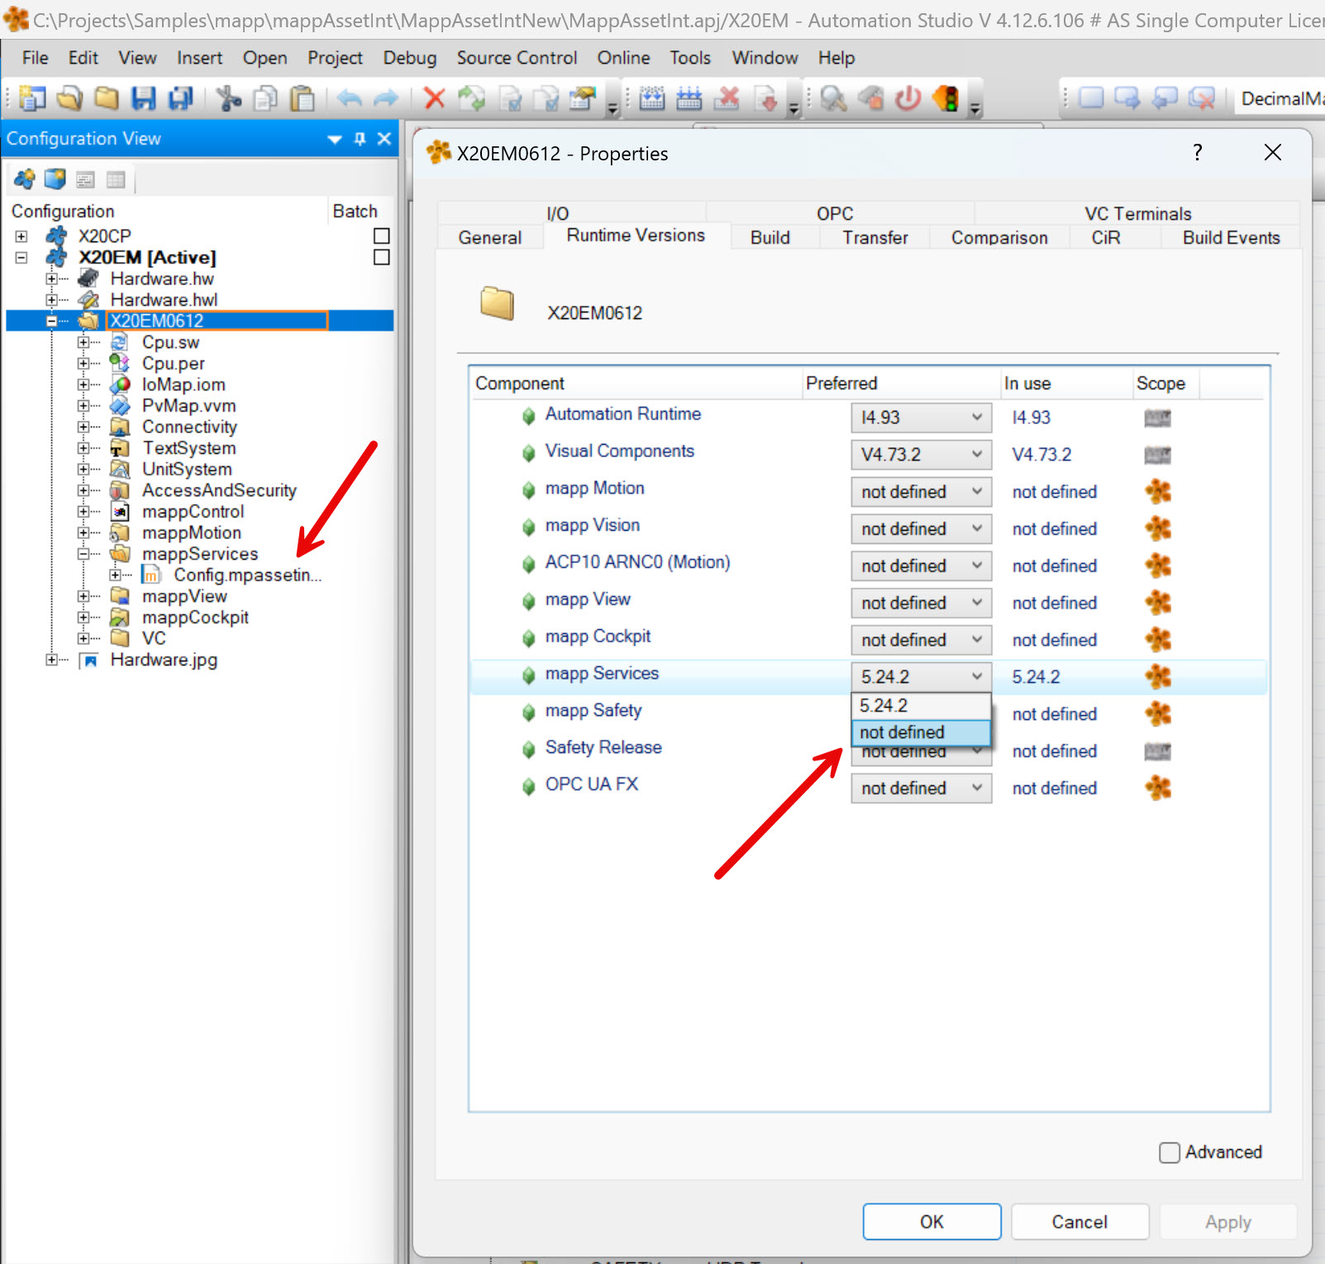
Task: Click the Properties dialog help question mark
Action: pos(1197,152)
